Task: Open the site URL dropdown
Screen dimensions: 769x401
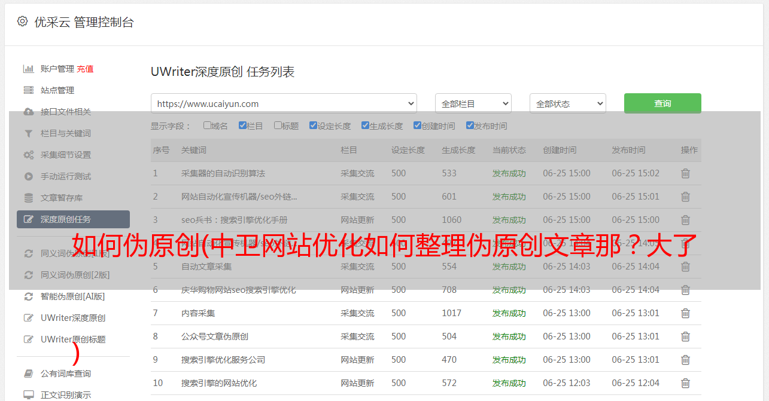Action: [x=284, y=103]
